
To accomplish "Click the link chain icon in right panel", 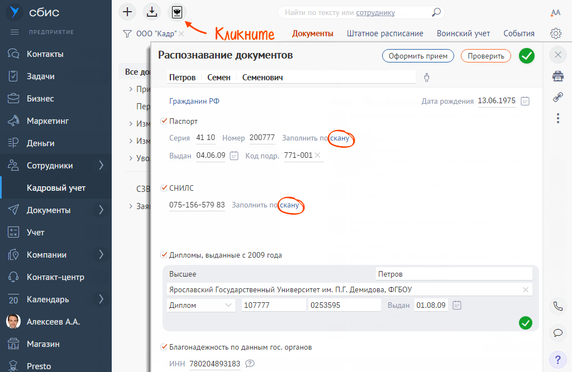I will 557,97.
